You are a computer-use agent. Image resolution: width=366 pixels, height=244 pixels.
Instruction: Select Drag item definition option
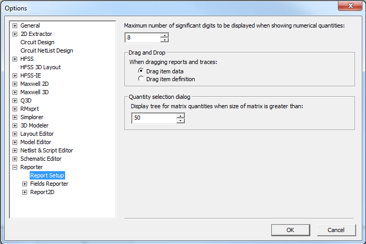point(141,79)
